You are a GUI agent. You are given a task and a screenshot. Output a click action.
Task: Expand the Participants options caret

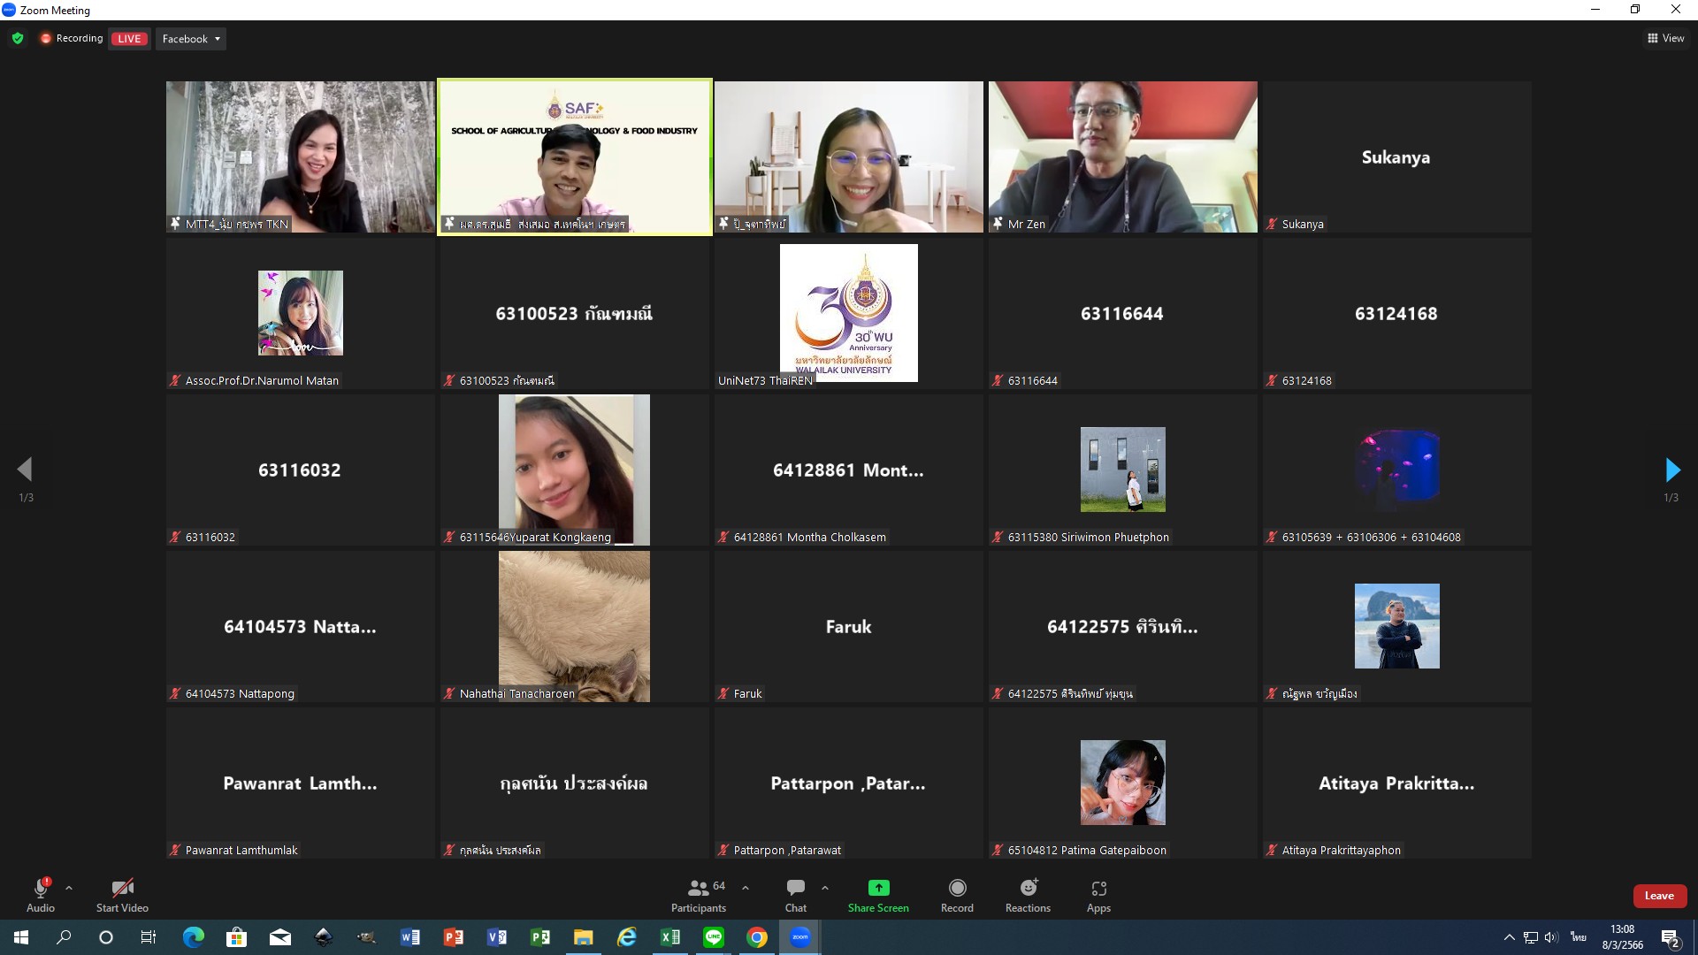(746, 888)
